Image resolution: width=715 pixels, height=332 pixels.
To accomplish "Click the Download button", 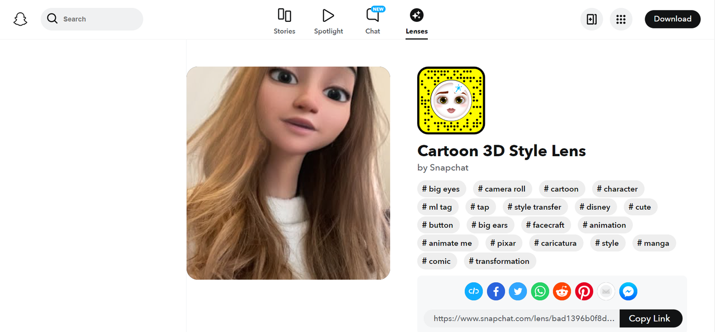I will [673, 19].
